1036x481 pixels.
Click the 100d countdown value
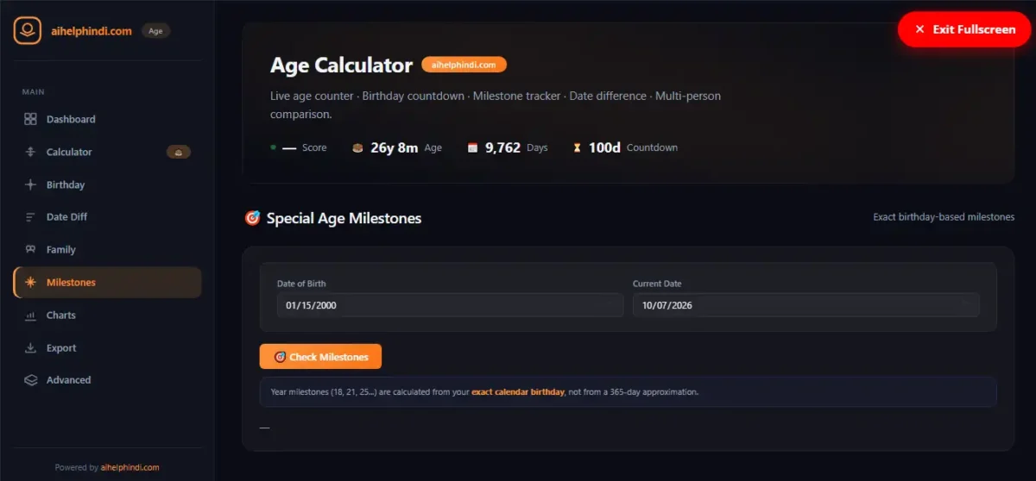tap(604, 147)
